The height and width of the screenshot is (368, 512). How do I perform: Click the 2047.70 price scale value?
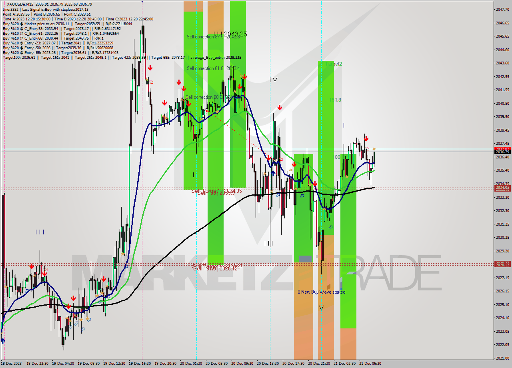pyautogui.click(x=502, y=9)
